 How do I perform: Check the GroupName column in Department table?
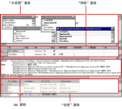tap(43, 27)
